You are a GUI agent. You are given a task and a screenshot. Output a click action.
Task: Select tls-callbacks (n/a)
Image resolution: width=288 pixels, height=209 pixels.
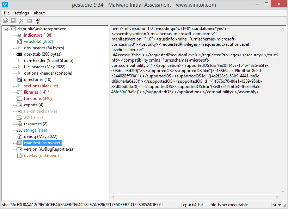pyautogui.click(x=41, y=111)
